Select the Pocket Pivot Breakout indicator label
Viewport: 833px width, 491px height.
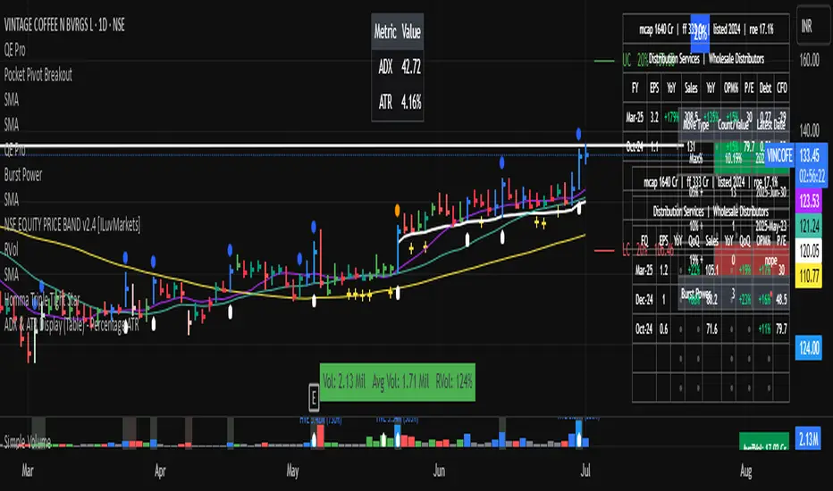38,75
